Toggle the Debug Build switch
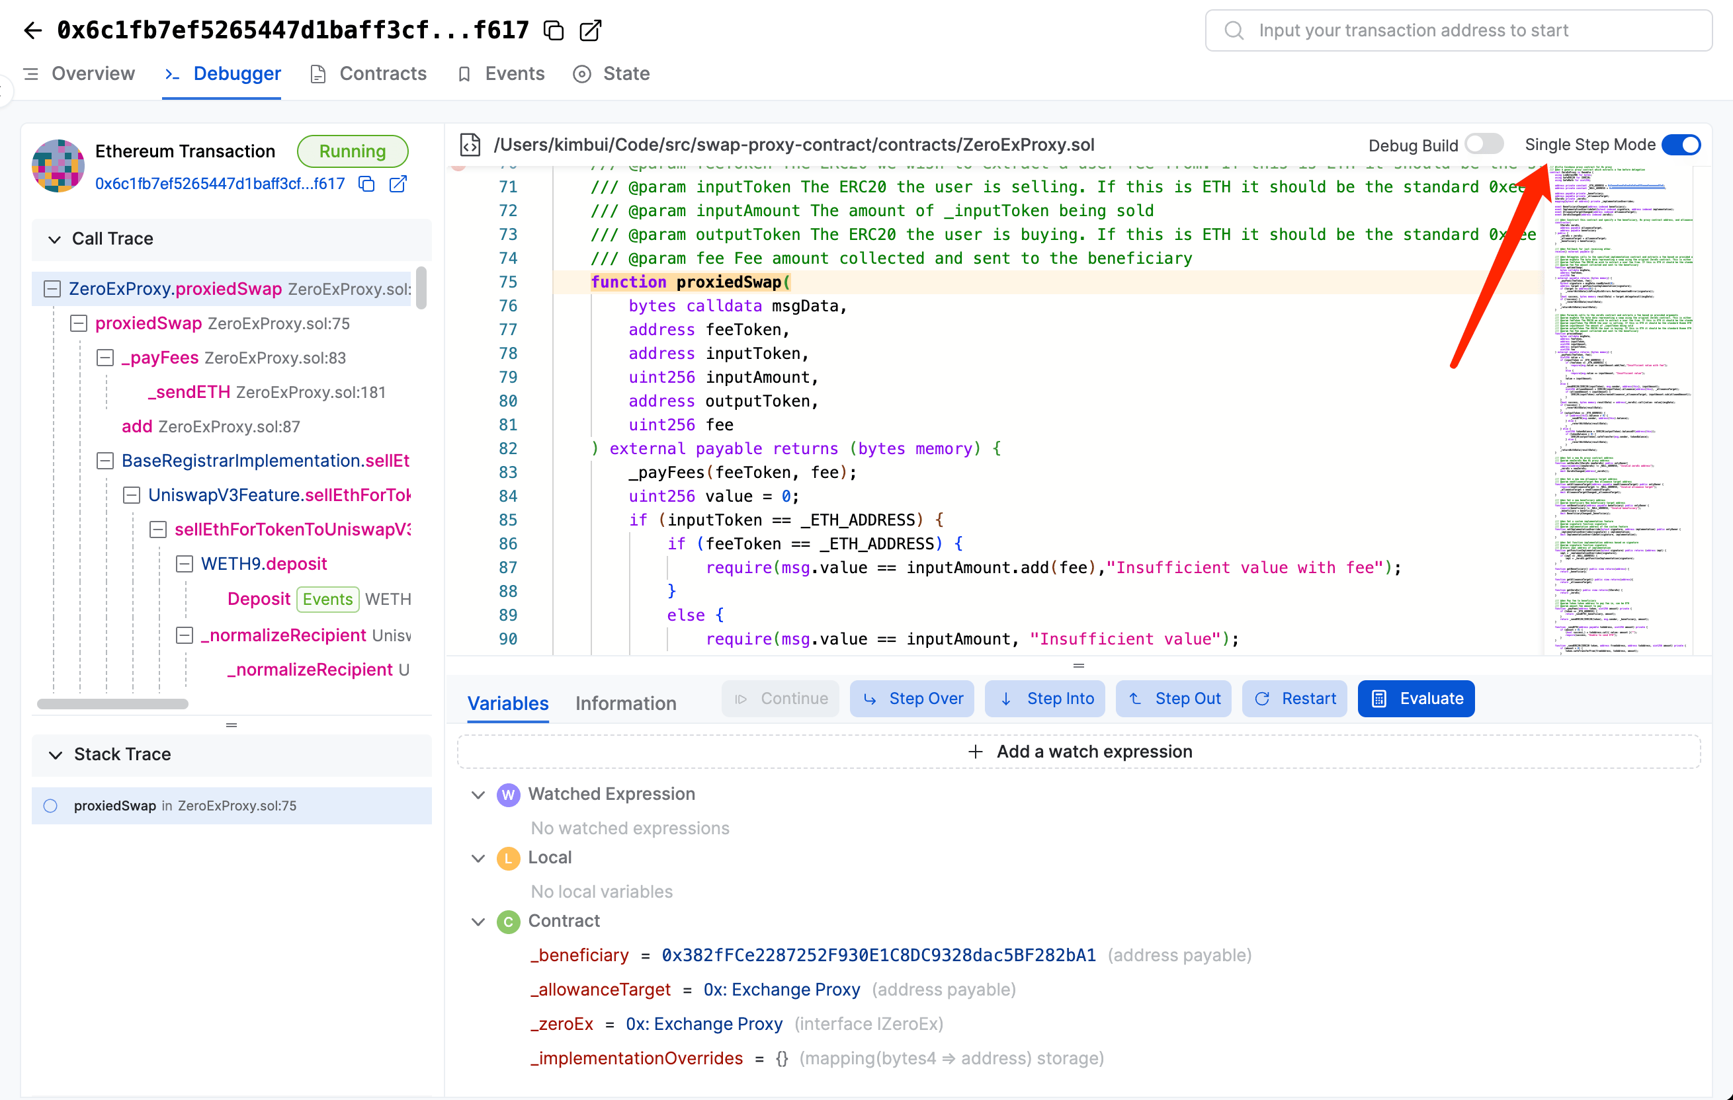 1484,145
